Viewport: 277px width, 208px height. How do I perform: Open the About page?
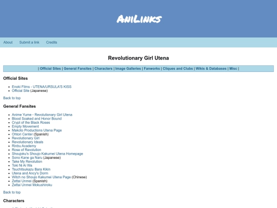8,43
